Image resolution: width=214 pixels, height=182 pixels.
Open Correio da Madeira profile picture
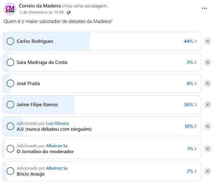(x=10, y=9)
